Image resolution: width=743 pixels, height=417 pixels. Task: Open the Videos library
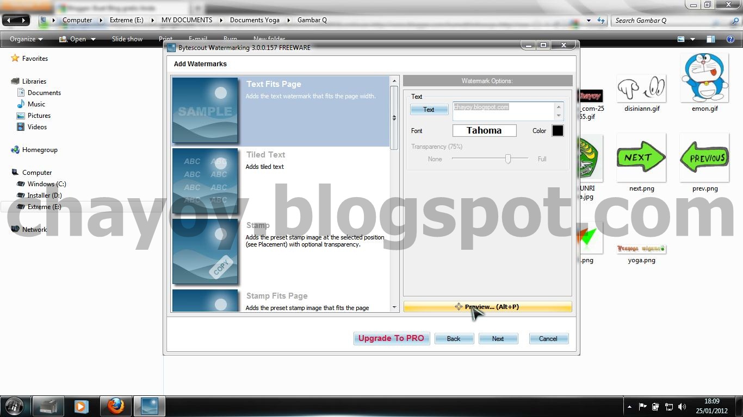point(37,127)
